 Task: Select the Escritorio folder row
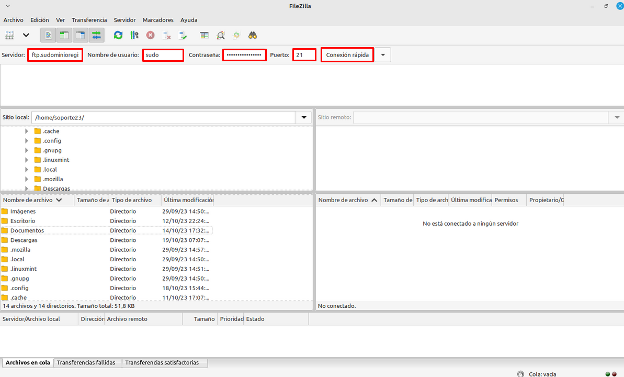click(x=107, y=221)
